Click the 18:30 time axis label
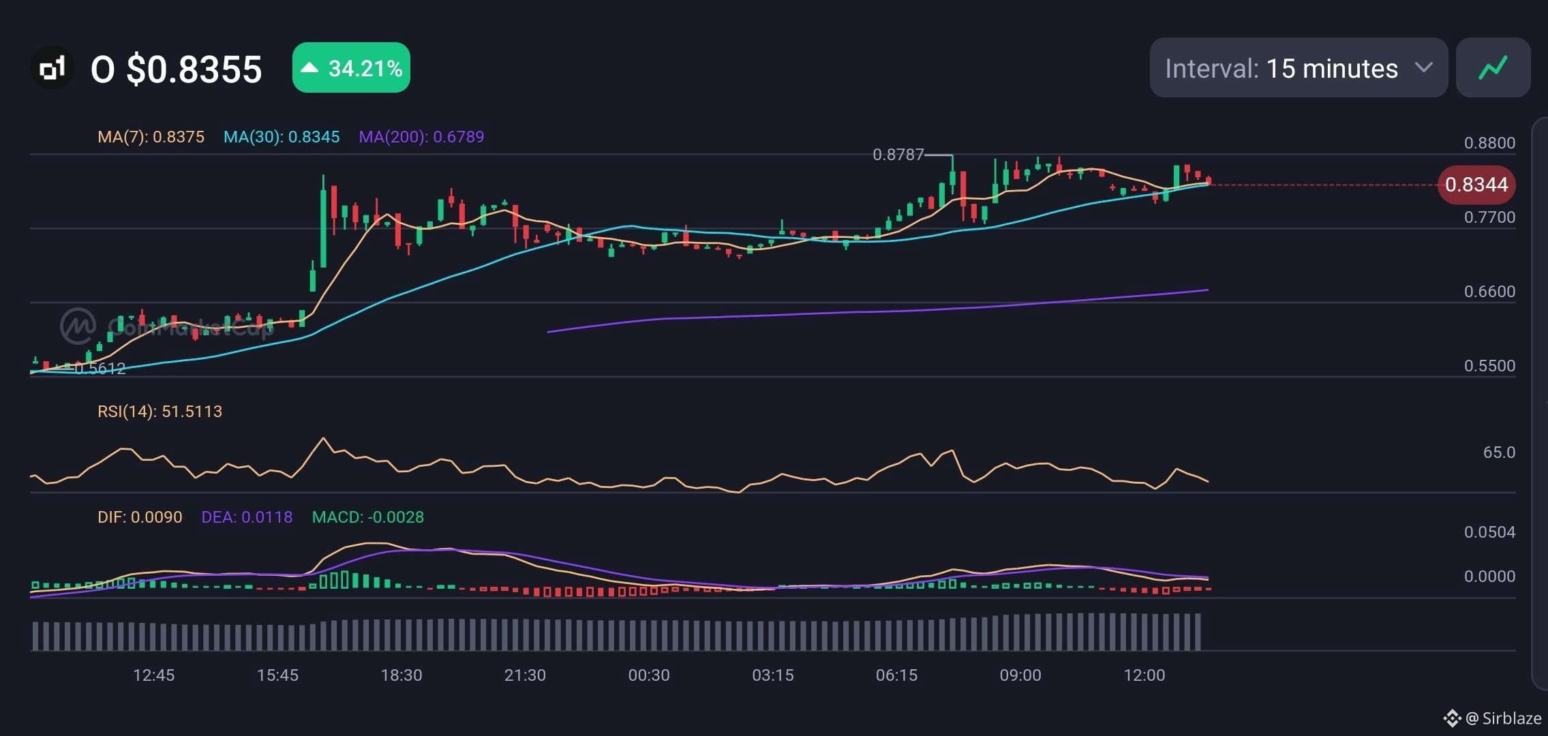1548x736 pixels. 401,675
